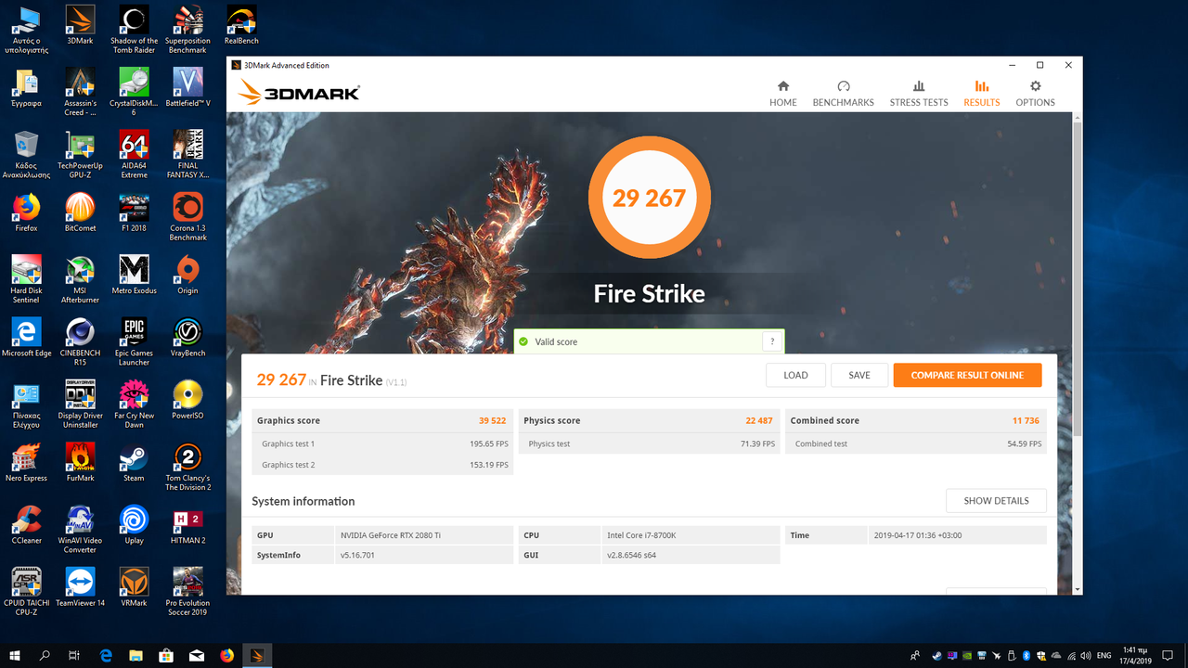
Task: Select Display Driver Uninstaller icon
Action: pyautogui.click(x=80, y=405)
